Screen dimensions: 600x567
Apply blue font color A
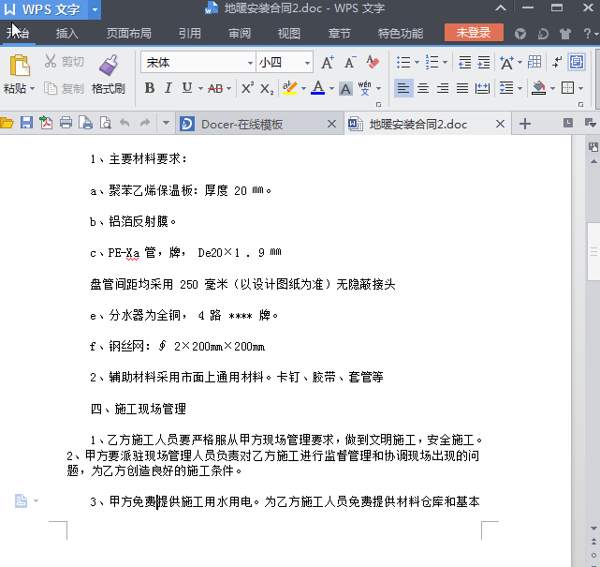click(x=317, y=88)
